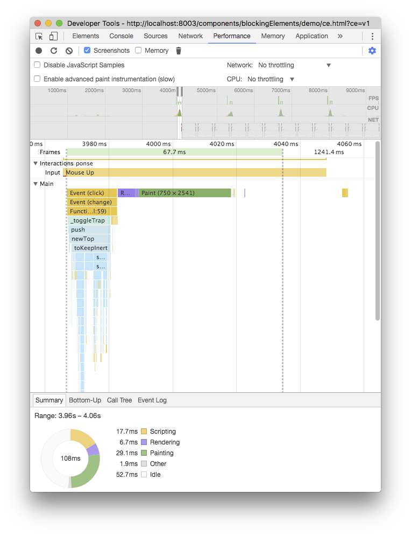Viewport: 411px width, 535px height.
Task: Click the 52.7ms Idle value
Action: [127, 475]
